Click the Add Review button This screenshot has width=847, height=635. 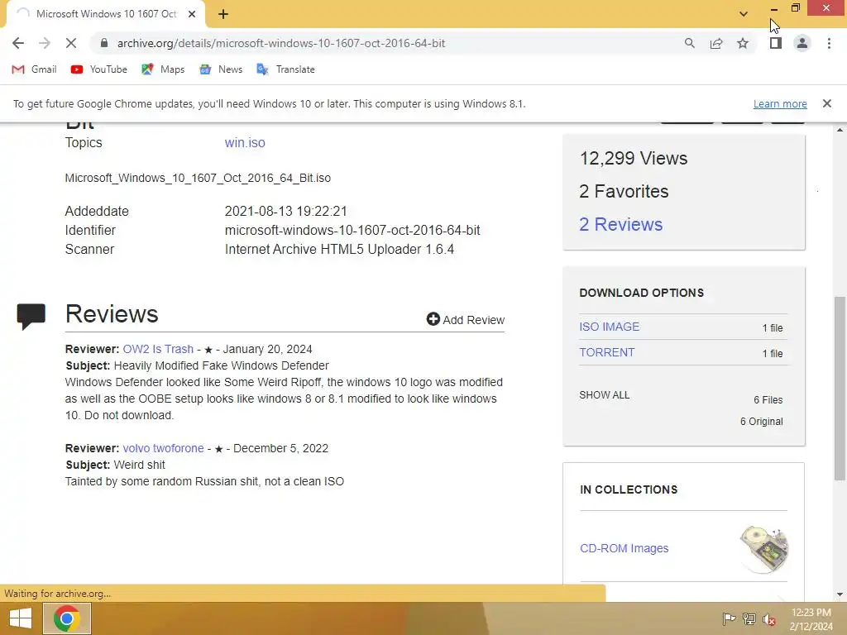466,320
